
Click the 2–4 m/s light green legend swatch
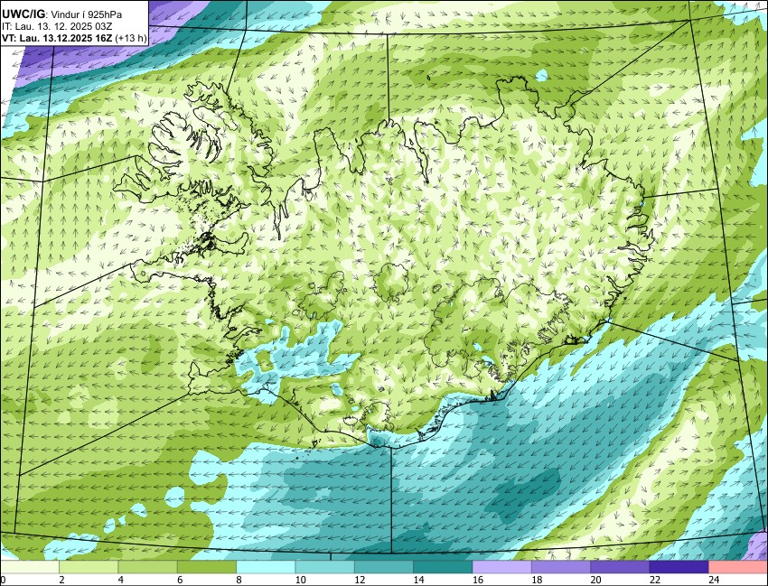pyautogui.click(x=89, y=567)
